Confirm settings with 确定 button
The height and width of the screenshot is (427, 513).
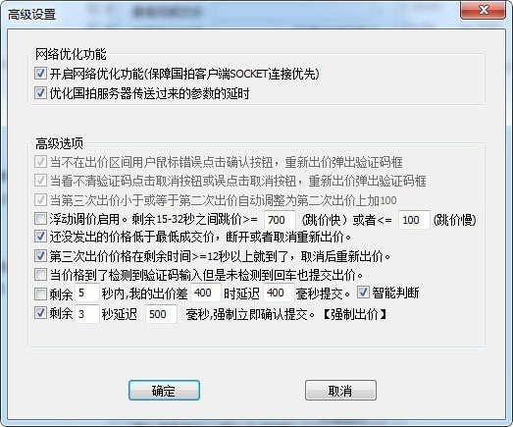point(164,390)
